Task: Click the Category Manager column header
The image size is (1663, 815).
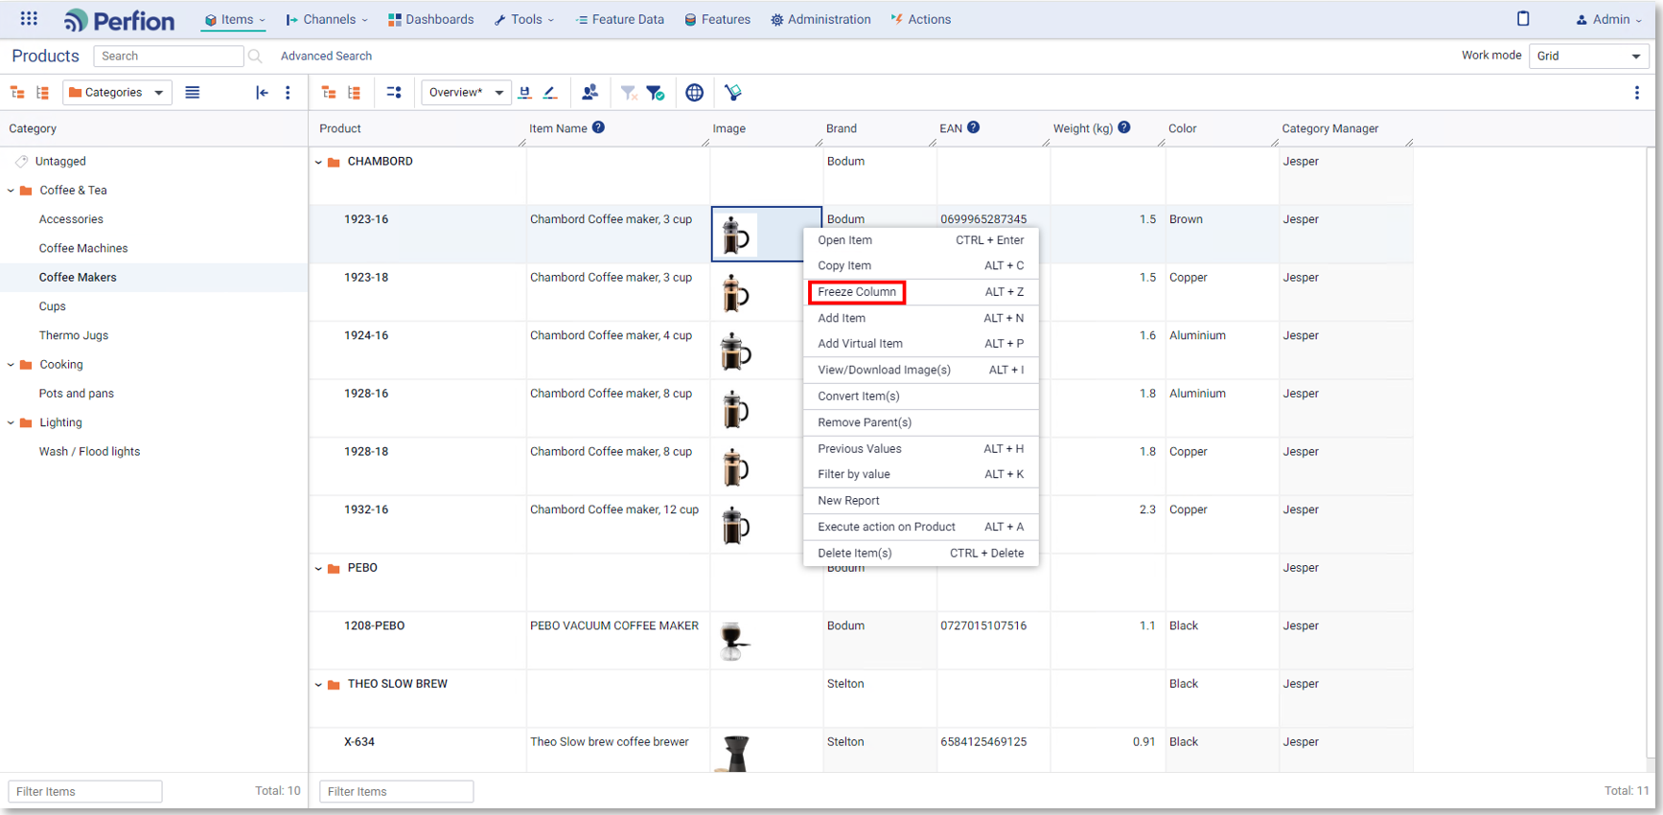Action: (x=1330, y=128)
